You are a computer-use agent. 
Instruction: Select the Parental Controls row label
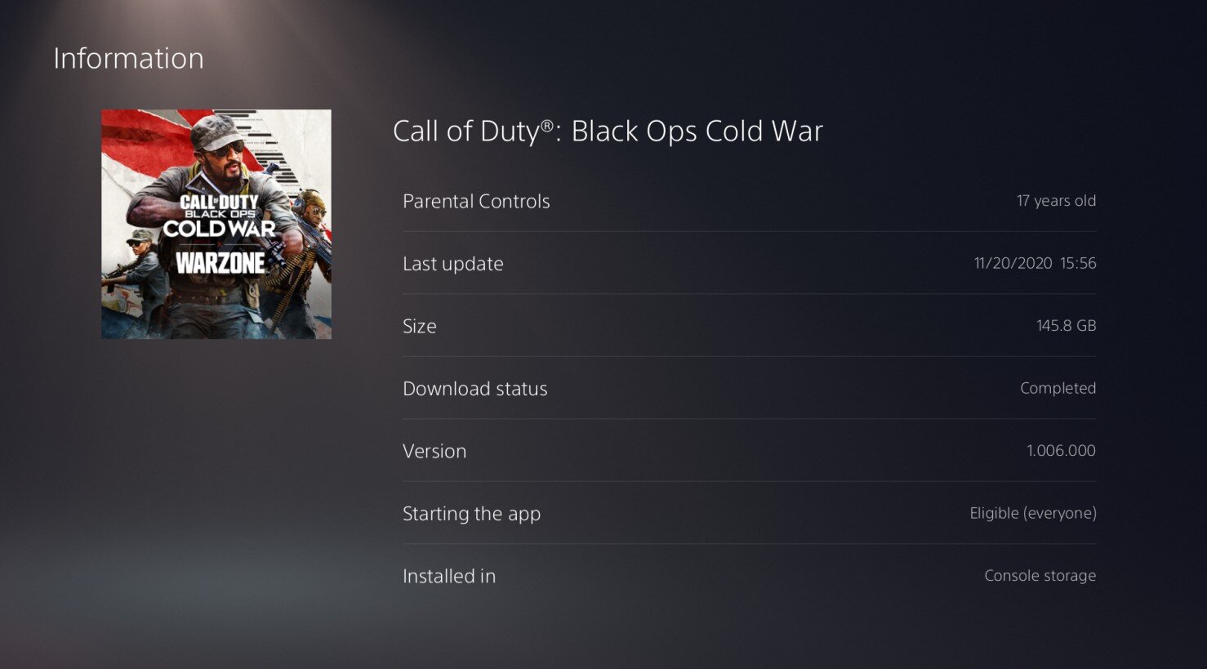tap(476, 201)
